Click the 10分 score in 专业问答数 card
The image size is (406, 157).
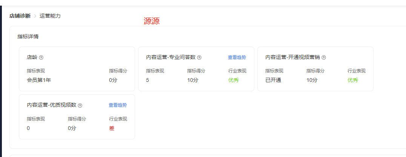(x=193, y=80)
